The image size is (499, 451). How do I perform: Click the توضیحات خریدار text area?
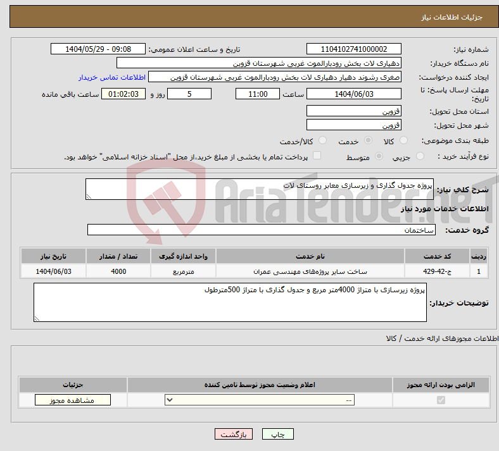(x=230, y=302)
